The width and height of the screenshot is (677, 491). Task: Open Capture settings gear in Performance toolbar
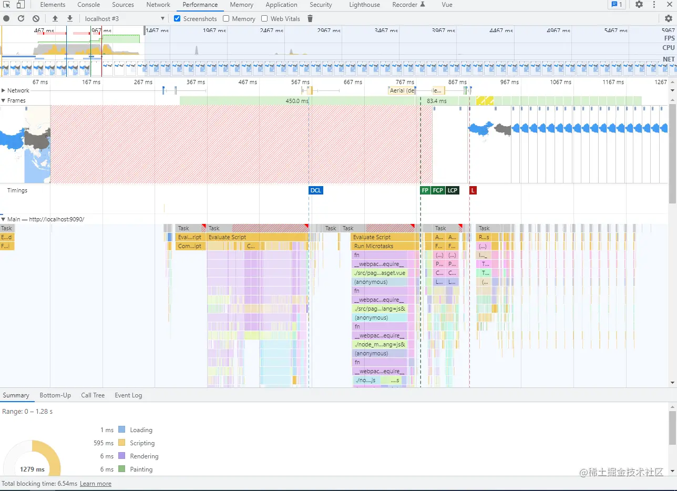pyautogui.click(x=669, y=18)
